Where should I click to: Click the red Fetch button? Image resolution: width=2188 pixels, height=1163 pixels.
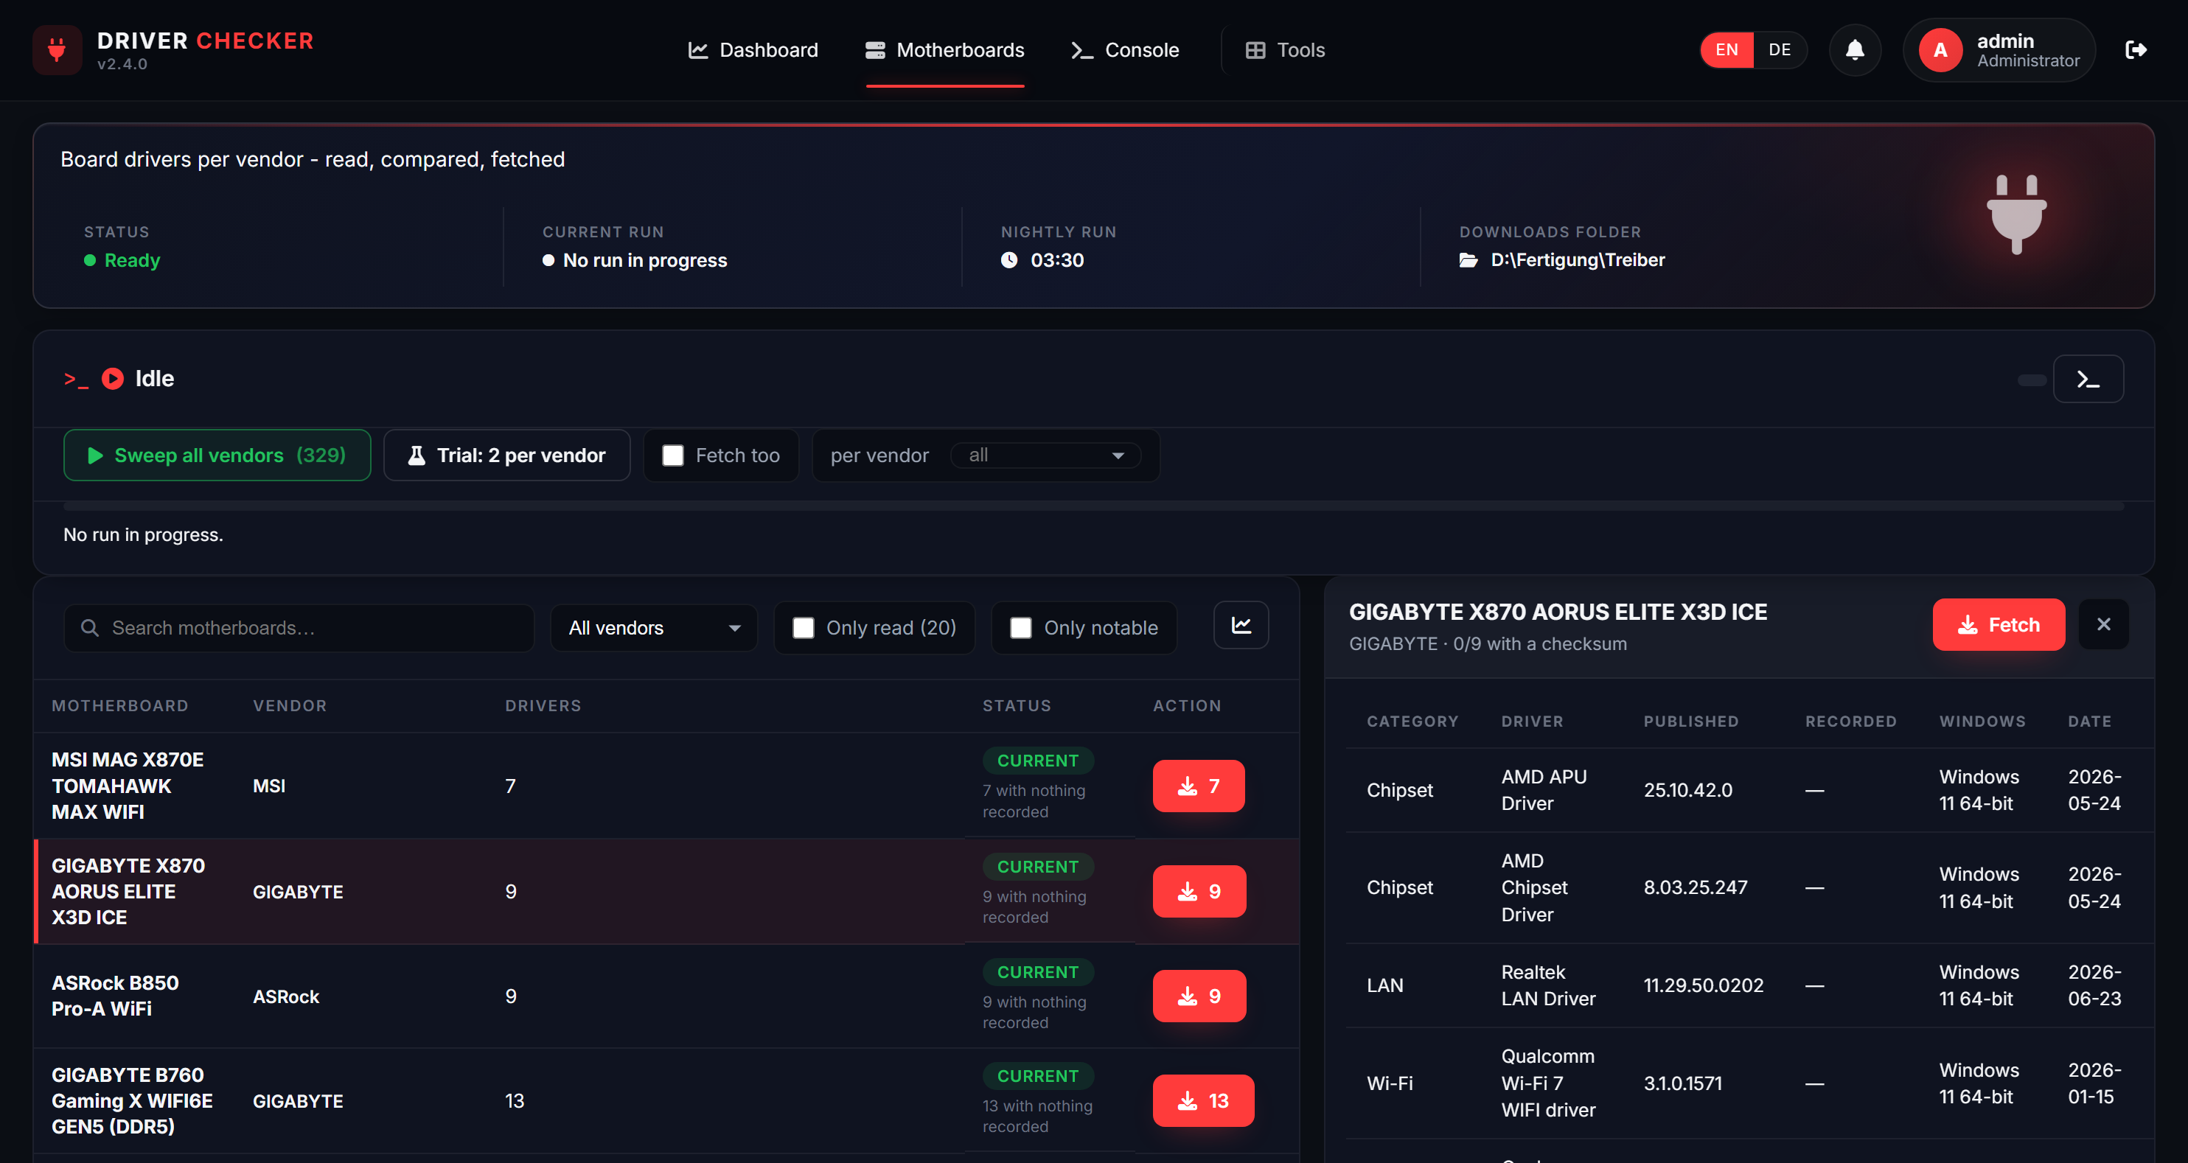(1998, 625)
